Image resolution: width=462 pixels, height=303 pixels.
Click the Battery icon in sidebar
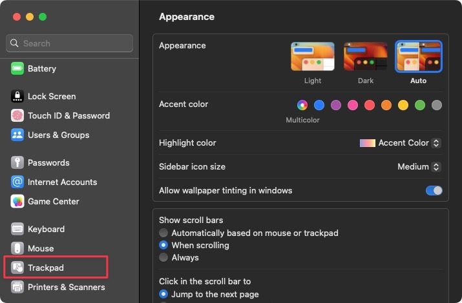pos(17,68)
